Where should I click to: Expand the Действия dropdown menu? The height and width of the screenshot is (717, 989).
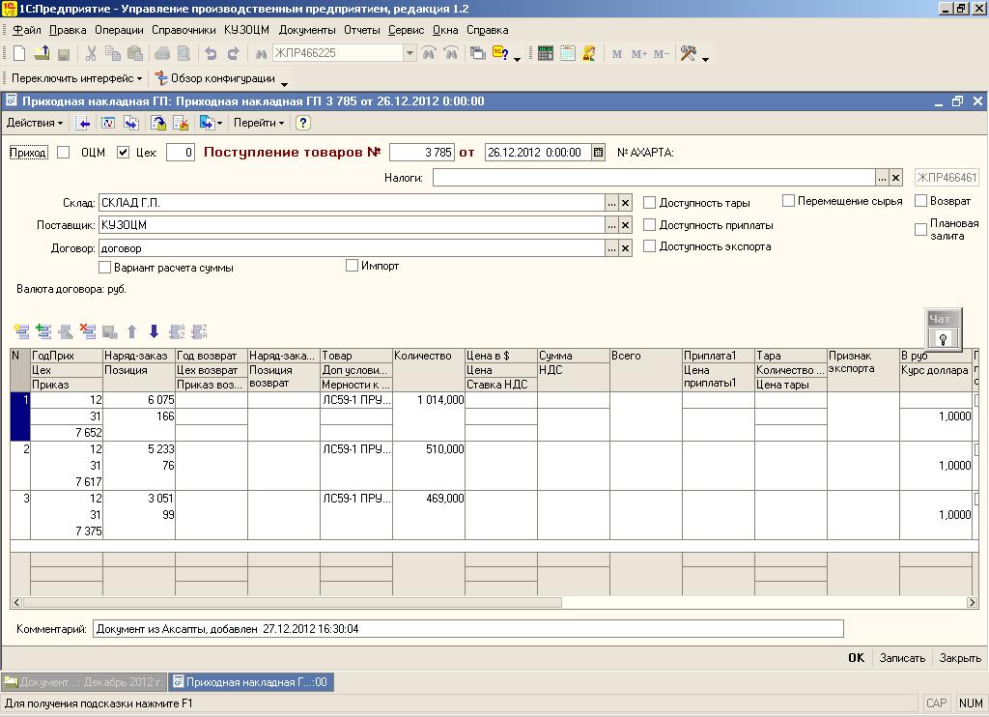(35, 123)
